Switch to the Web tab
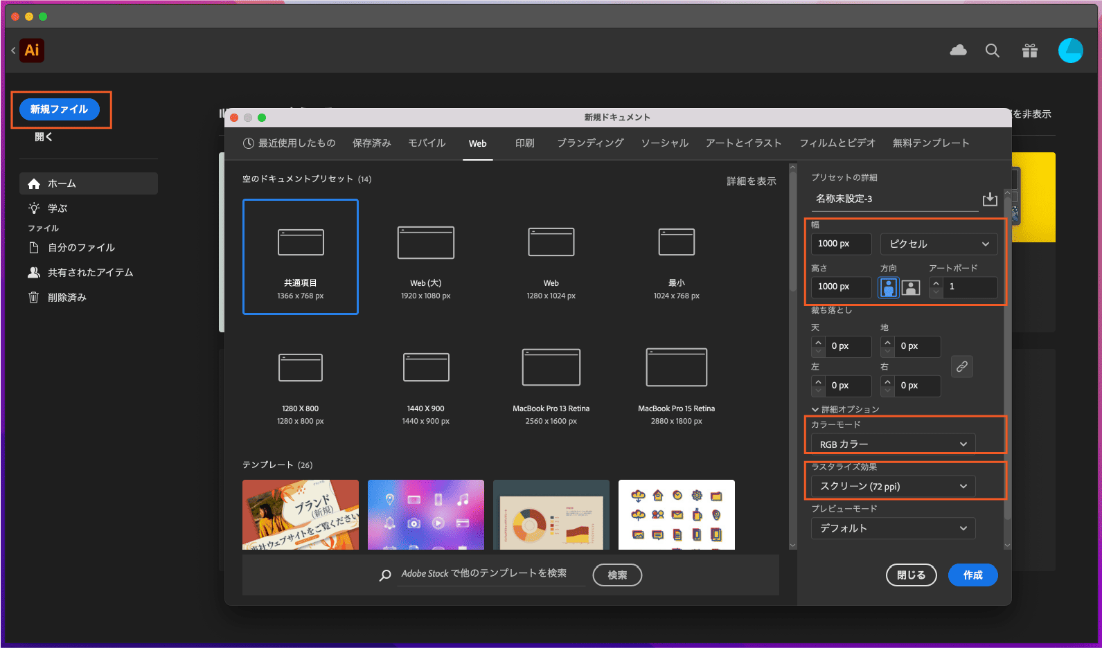The height and width of the screenshot is (648, 1102). pyautogui.click(x=478, y=143)
